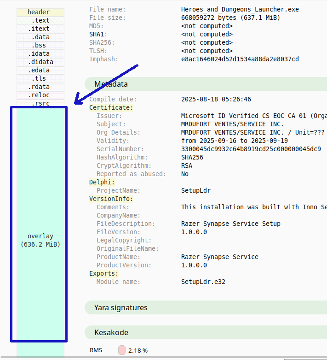The height and width of the screenshot is (360, 327).
Task: Click the HashAlgorithm value SHA256
Action: (x=192, y=157)
